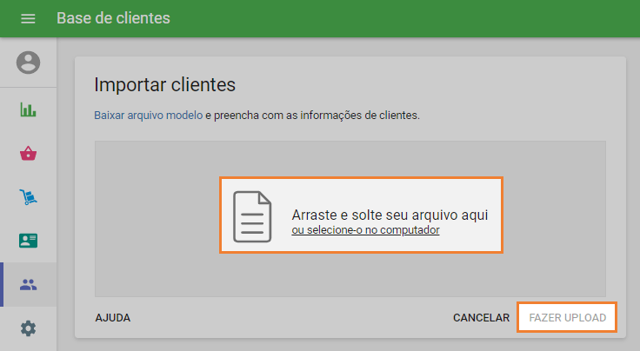Screen dimensions: 640x351
Task: Click the Arraste e solte seu arquivo aqui text
Action: click(390, 215)
